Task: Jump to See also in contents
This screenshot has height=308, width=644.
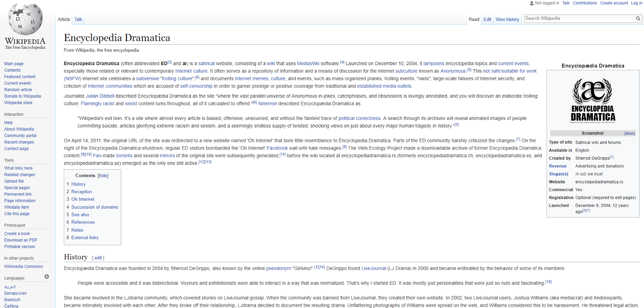Action: tap(80, 215)
